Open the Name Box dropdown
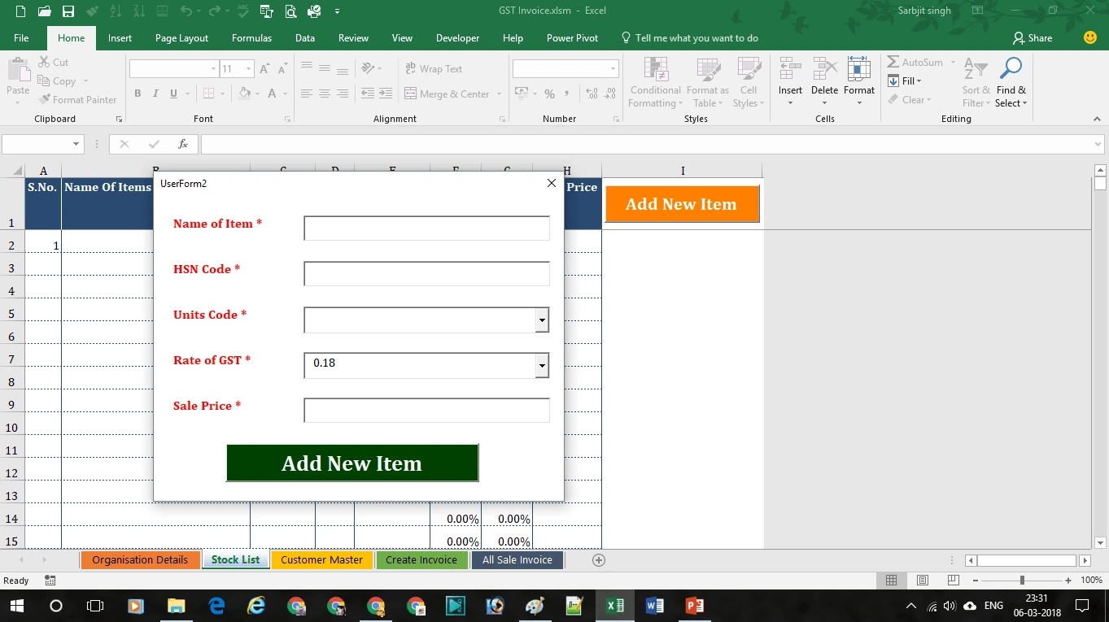 pyautogui.click(x=77, y=144)
